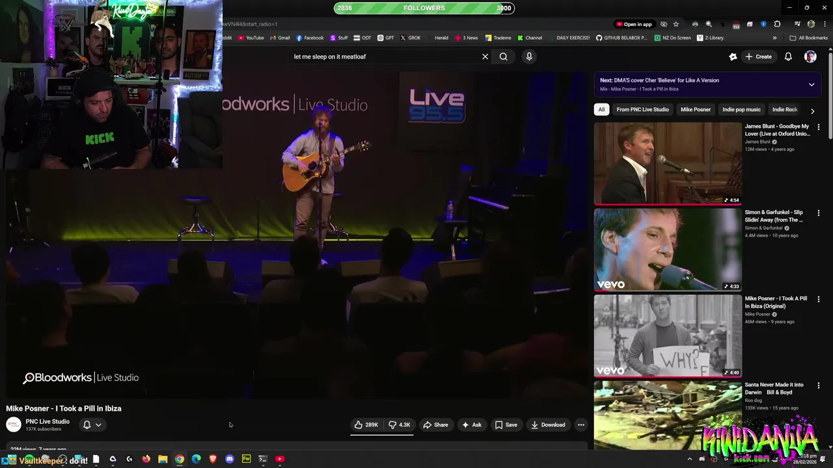Open Santa Never Made it into Darwin title
The image size is (833, 468).
[774, 388]
